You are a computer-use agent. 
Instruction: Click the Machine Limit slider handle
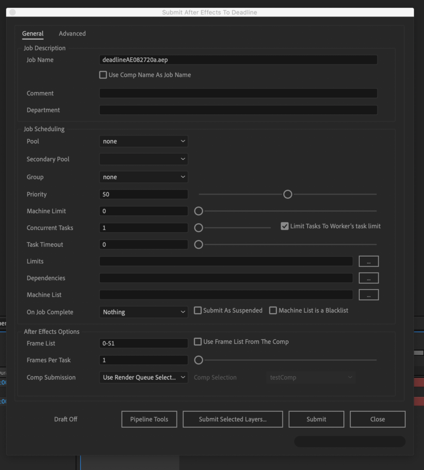click(198, 211)
